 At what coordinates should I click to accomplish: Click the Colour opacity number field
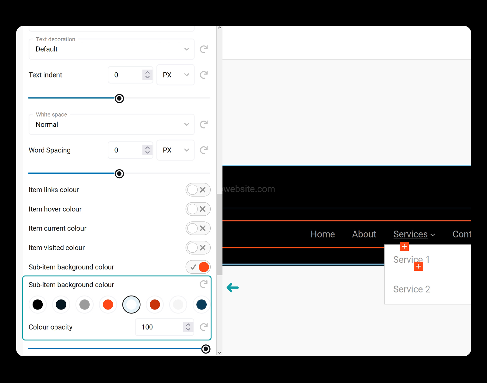point(164,327)
